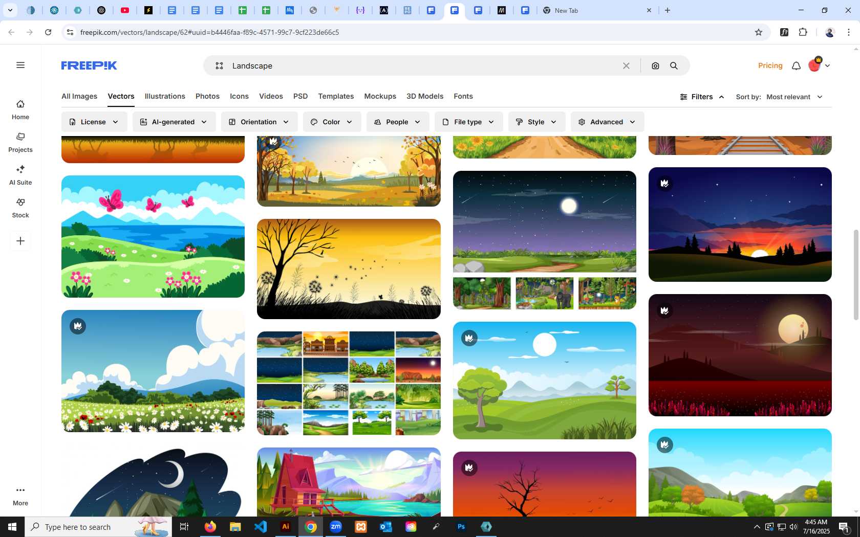This screenshot has height=537, width=860.
Task: Switch to the Photos tab
Action: [207, 96]
